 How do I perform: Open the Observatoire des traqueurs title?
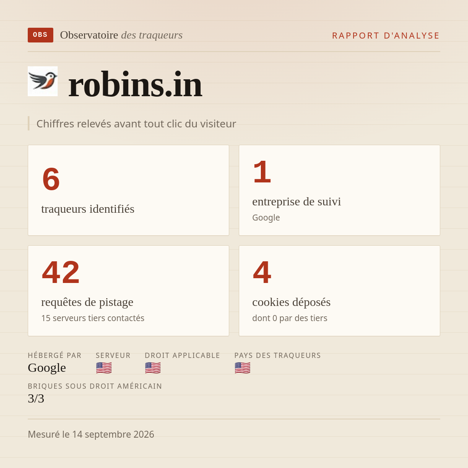121,35
